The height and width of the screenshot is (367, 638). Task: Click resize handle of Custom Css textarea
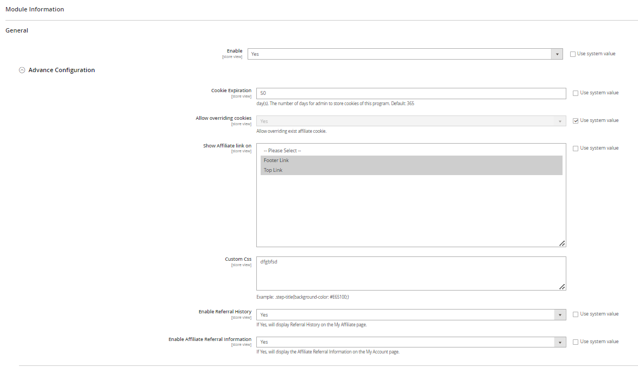[562, 287]
